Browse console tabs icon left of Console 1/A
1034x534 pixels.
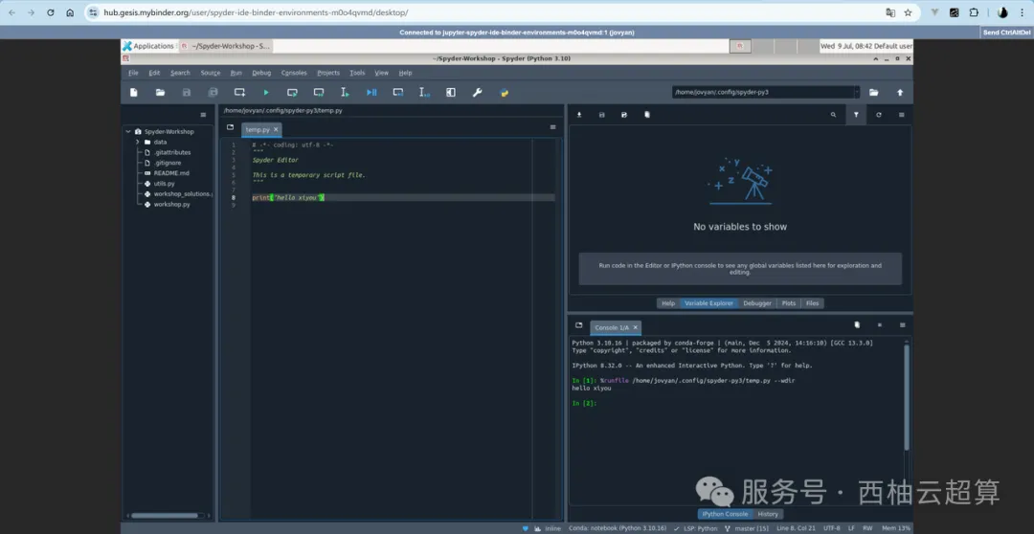pyautogui.click(x=579, y=325)
